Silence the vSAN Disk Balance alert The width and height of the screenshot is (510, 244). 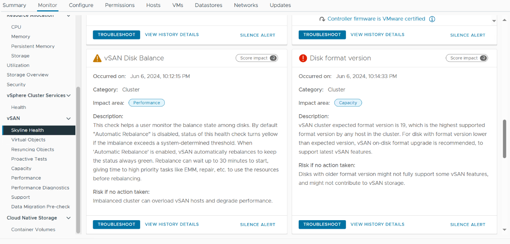[x=257, y=224]
